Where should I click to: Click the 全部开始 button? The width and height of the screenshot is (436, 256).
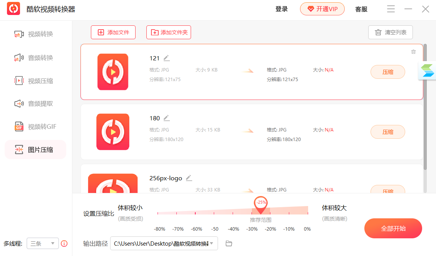point(393,228)
